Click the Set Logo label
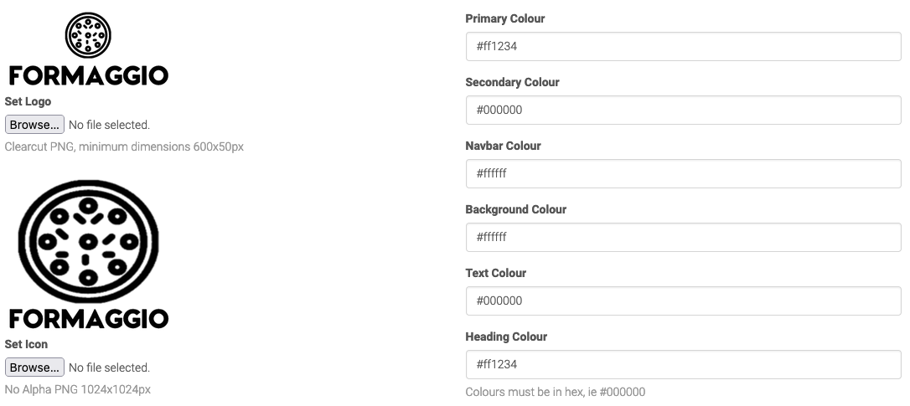 [28, 101]
